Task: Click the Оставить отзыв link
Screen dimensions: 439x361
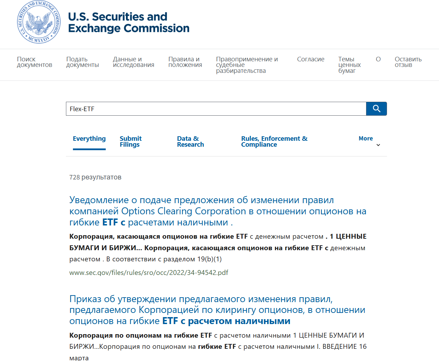Action: click(x=408, y=62)
